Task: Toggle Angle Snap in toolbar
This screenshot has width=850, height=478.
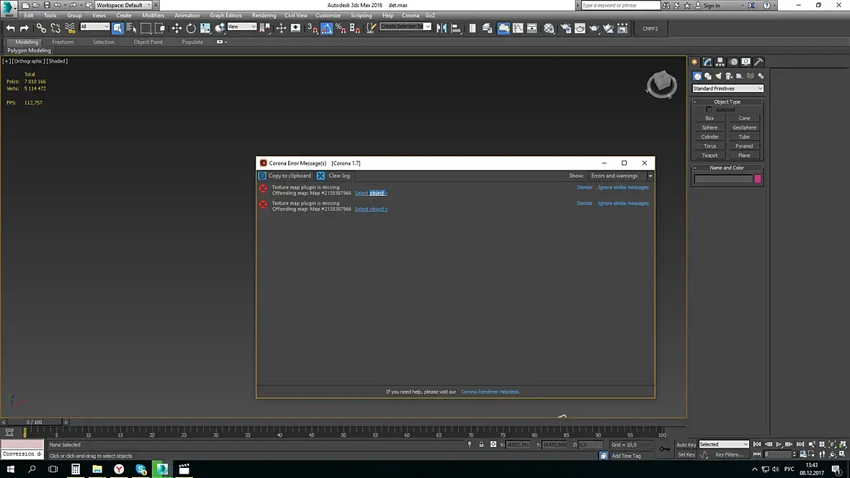Action: (x=326, y=28)
